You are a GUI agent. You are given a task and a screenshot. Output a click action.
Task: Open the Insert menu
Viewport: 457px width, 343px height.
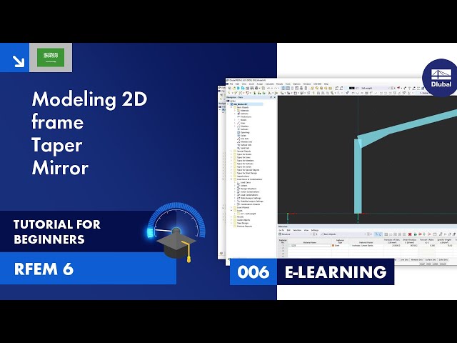(251, 84)
